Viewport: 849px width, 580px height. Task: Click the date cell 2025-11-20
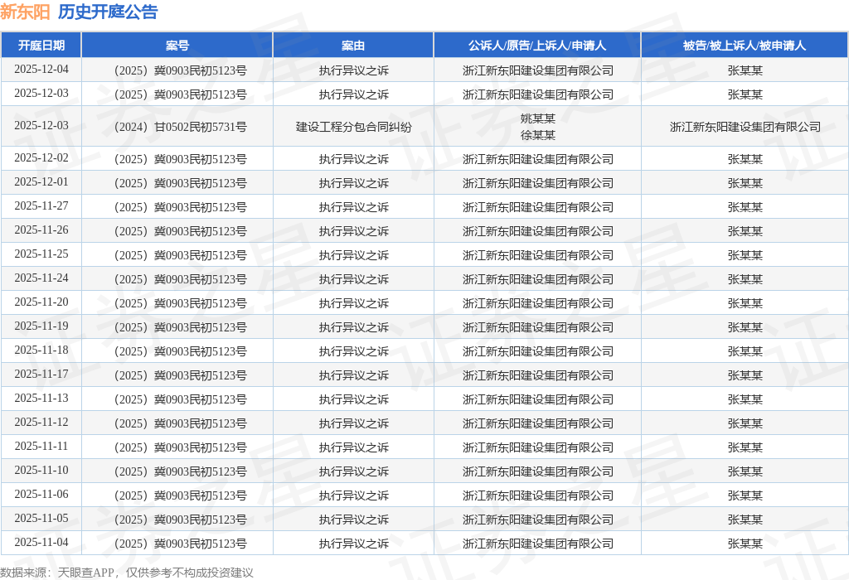tap(41, 302)
